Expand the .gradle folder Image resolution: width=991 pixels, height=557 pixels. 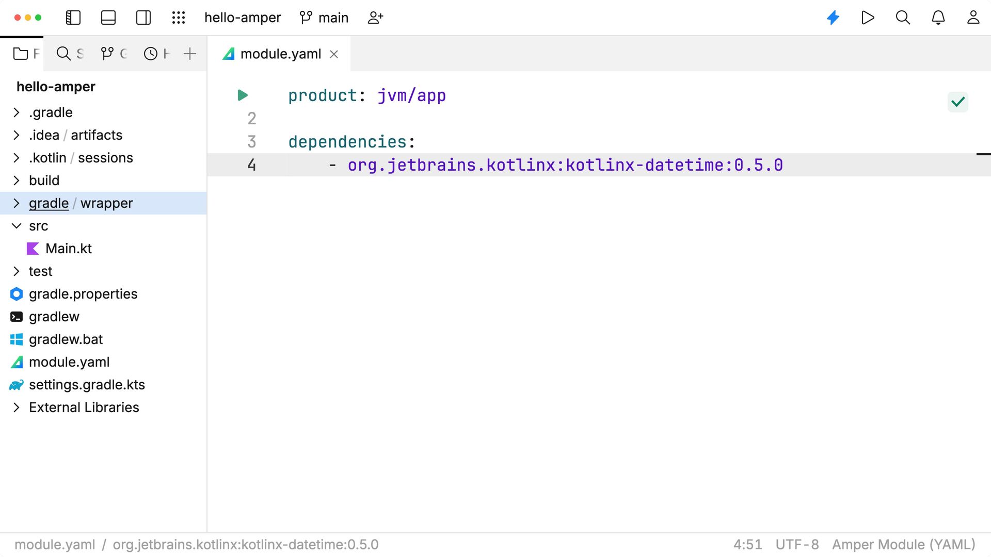[x=17, y=112]
